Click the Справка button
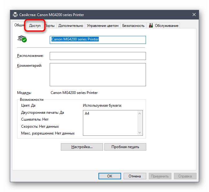 [185, 176]
